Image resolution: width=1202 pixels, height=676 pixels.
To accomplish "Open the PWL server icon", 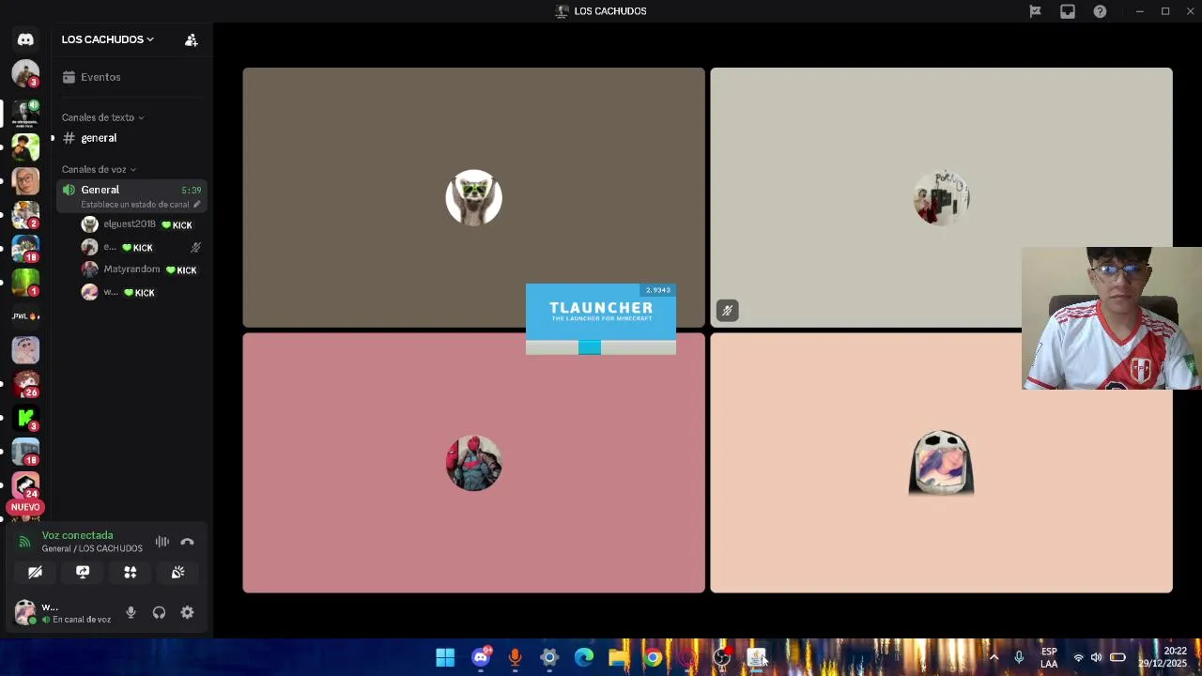I will (25, 315).
